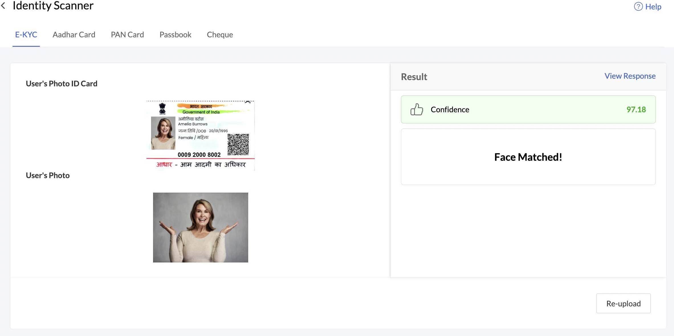
Task: Click the user's photo thumbnail
Action: (x=200, y=227)
